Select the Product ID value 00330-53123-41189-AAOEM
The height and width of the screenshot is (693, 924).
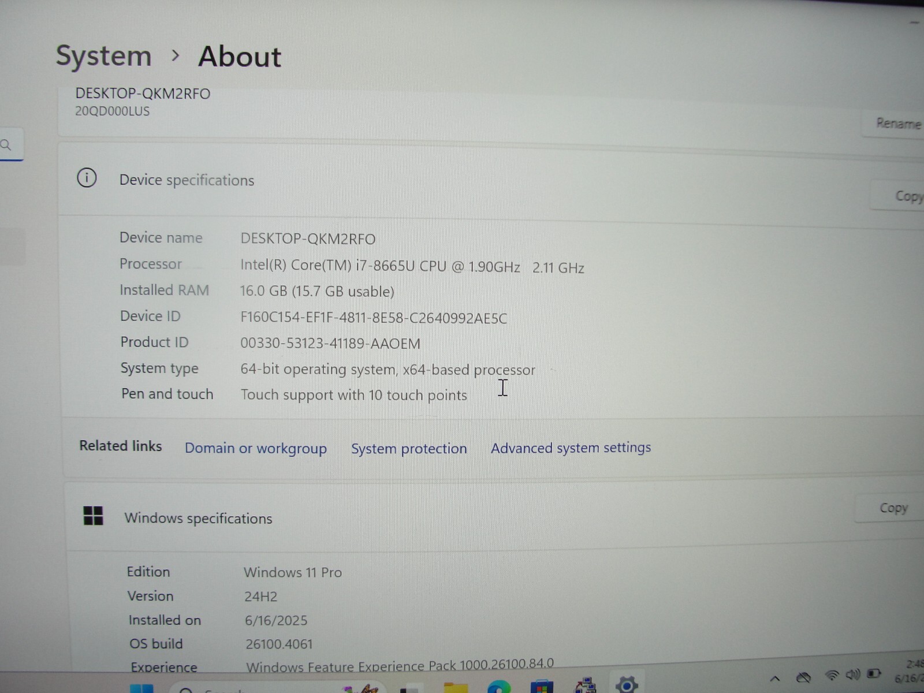(x=330, y=344)
